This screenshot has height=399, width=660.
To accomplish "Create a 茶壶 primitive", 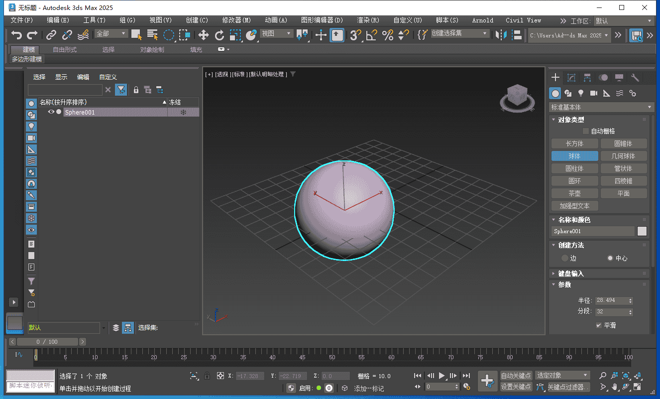I will (574, 193).
